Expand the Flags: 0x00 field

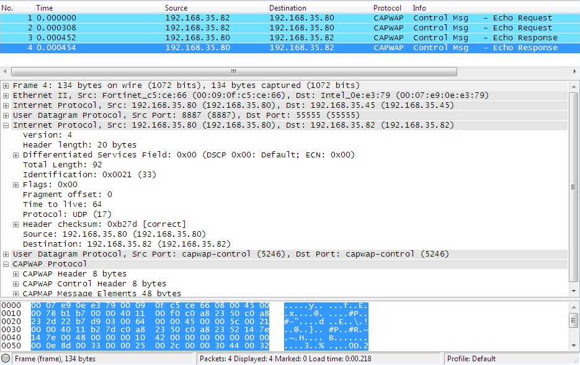[x=16, y=184]
